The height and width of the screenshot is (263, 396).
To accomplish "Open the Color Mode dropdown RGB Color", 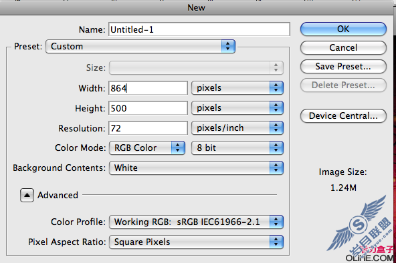I will 147,148.
